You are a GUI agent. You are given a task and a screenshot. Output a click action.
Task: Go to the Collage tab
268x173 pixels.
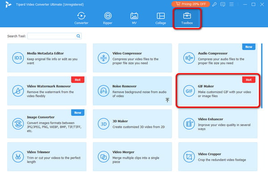[x=161, y=18]
